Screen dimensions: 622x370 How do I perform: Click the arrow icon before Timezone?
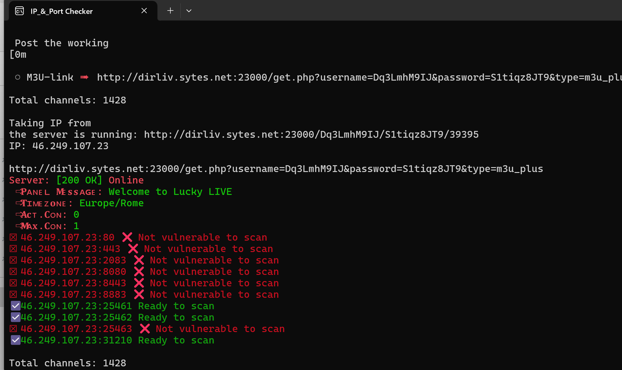(x=18, y=203)
